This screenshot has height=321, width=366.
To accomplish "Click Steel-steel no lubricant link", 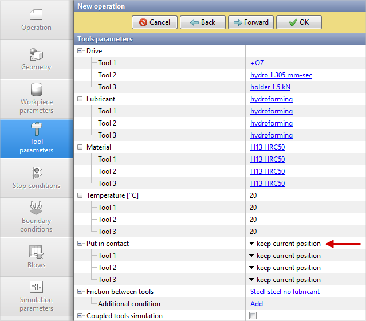I will (x=285, y=292).
